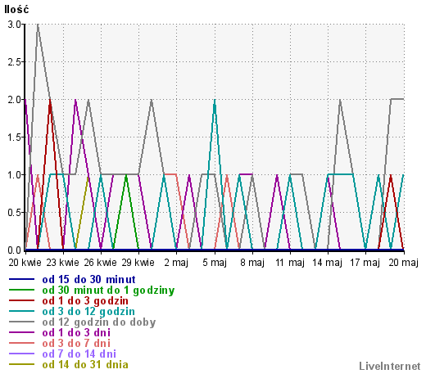Click the light violet legend line swatch
Viewport: 426px width, 374px height.
[x=21, y=354]
